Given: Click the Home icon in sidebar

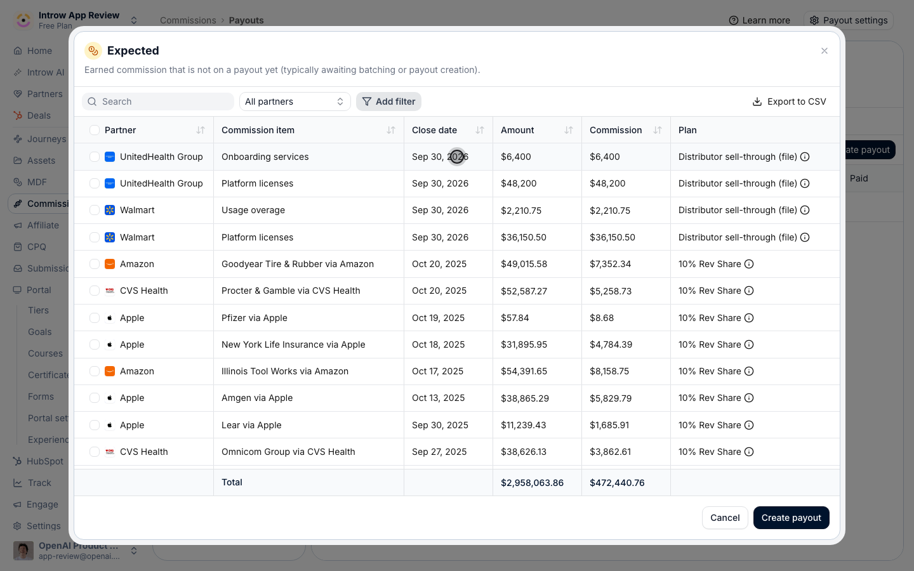Looking at the screenshot, I should (x=18, y=51).
